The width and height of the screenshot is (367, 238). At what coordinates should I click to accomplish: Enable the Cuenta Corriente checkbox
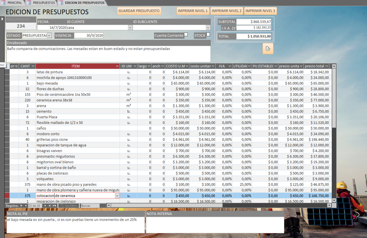186,35
